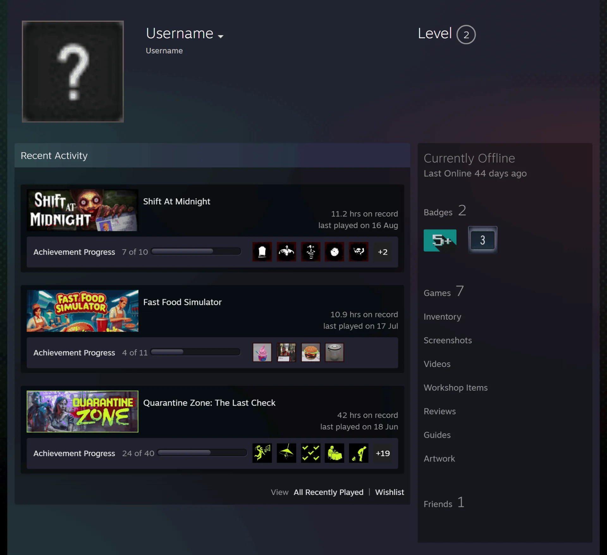View the fifth Quarantine Zone achievement icon
This screenshot has width=607, height=555.
359,453
